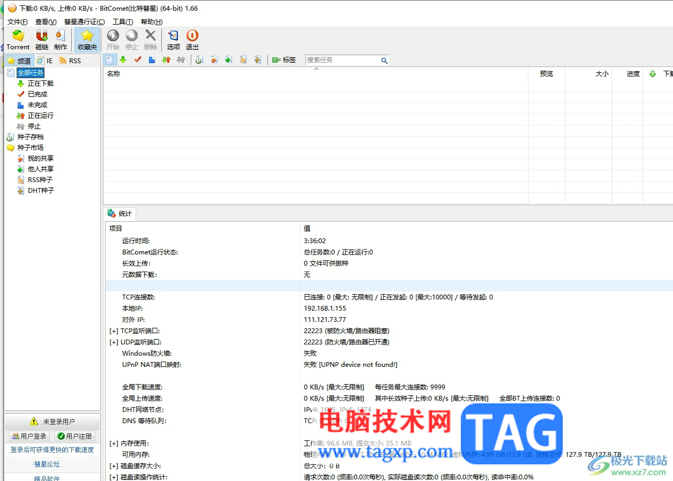Image resolution: width=673 pixels, height=481 pixels.
Task: Expand the 内存使用 row
Action: [x=114, y=444]
